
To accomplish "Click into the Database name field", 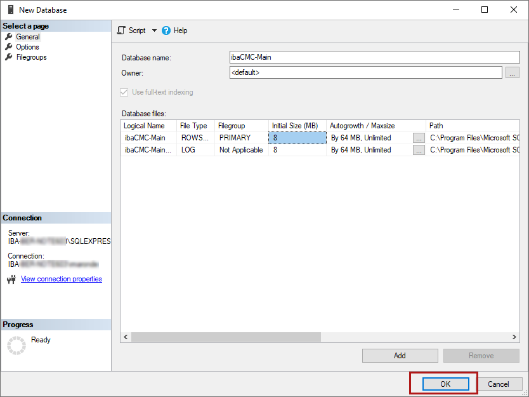I will point(374,57).
